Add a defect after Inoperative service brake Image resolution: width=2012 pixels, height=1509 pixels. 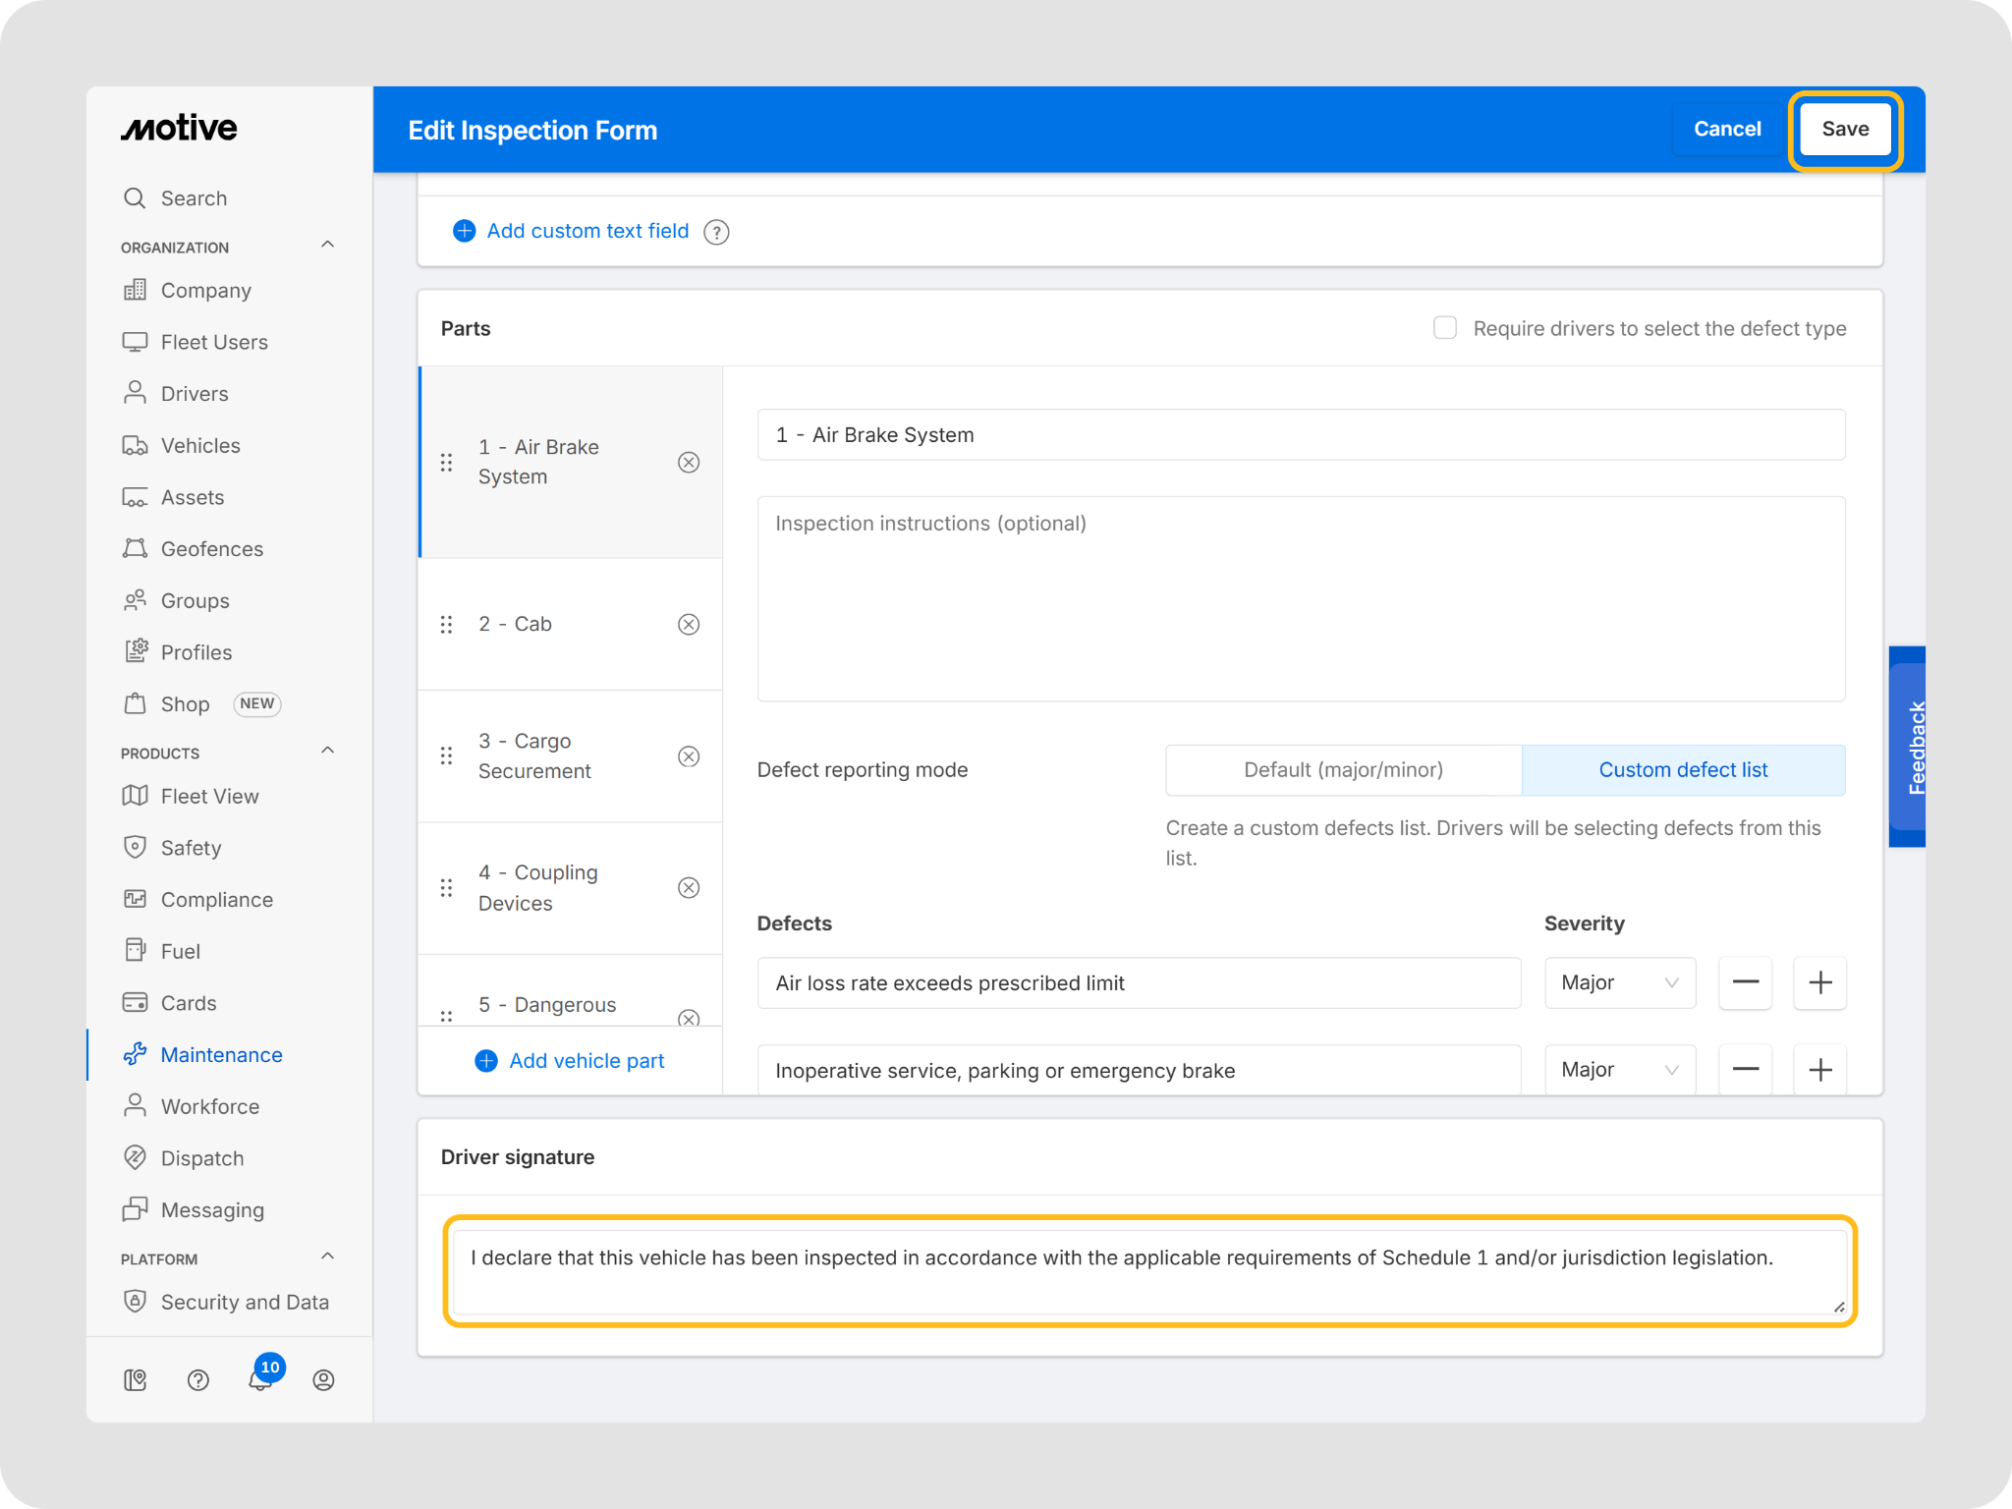(x=1819, y=1069)
